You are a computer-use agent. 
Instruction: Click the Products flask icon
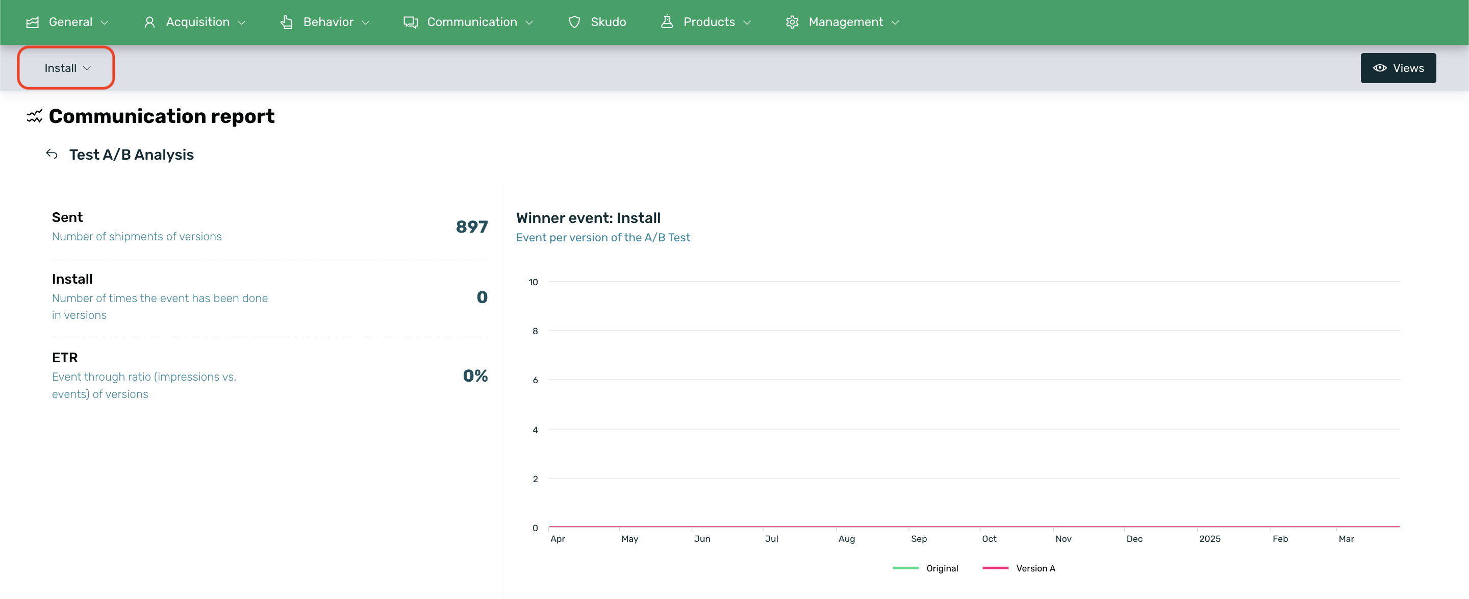click(x=667, y=22)
